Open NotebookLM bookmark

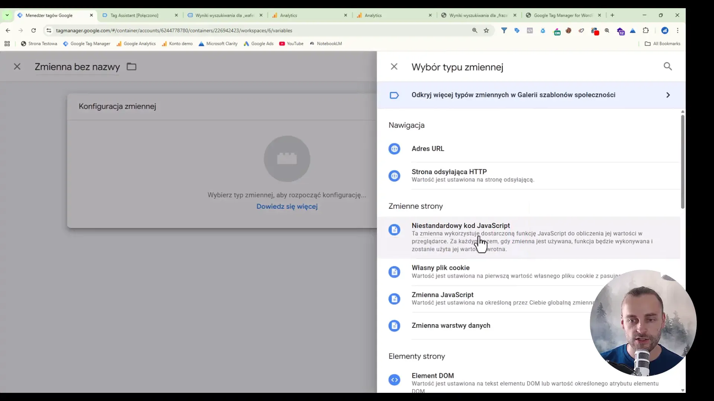[326, 43]
